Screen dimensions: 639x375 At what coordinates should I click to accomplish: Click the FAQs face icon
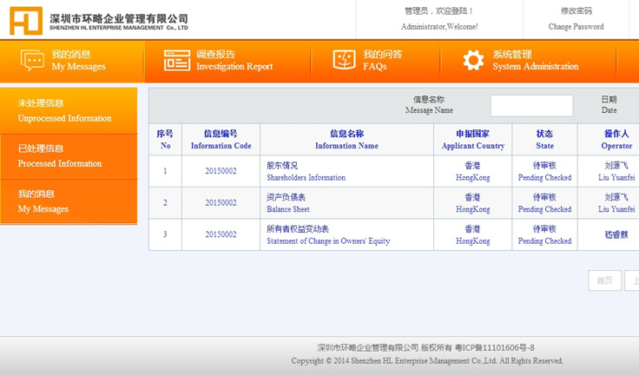click(344, 60)
